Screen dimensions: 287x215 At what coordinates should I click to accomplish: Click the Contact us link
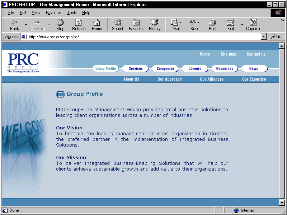tap(256, 54)
